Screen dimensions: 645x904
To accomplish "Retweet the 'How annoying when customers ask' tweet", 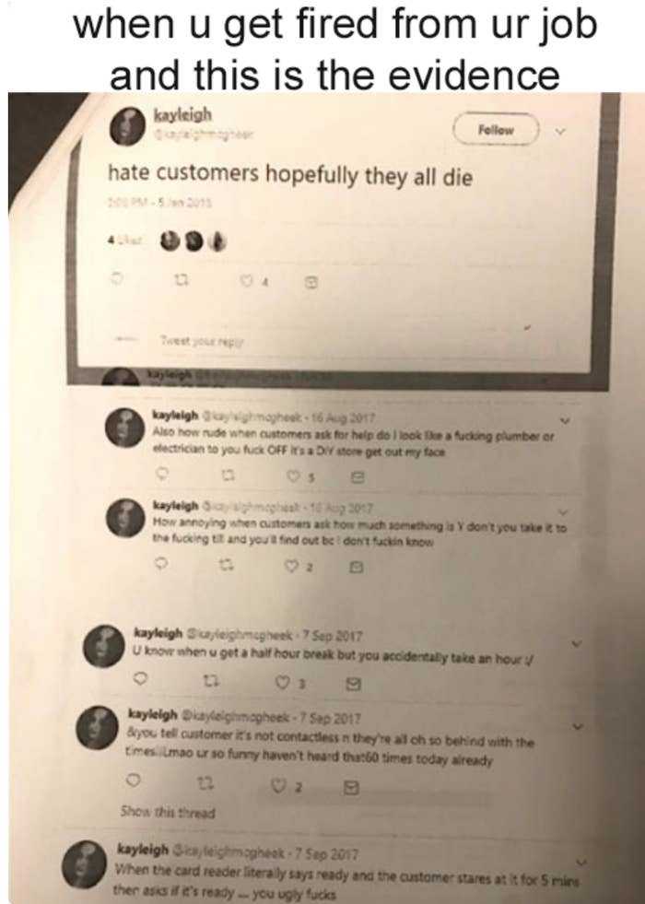I will coord(226,566).
